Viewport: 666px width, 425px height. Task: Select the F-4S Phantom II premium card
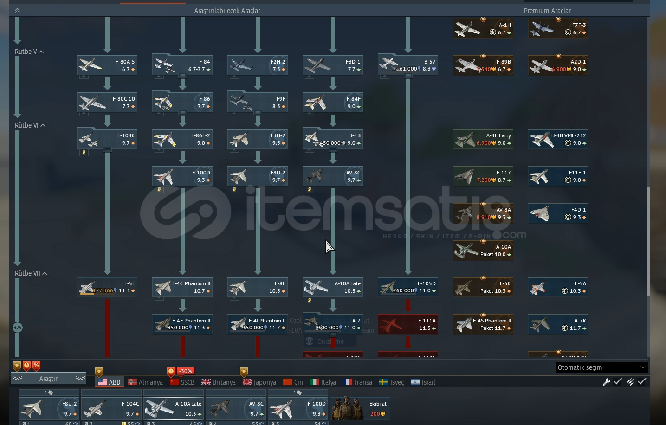click(483, 324)
